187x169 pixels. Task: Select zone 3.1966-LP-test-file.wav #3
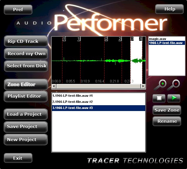(98, 108)
